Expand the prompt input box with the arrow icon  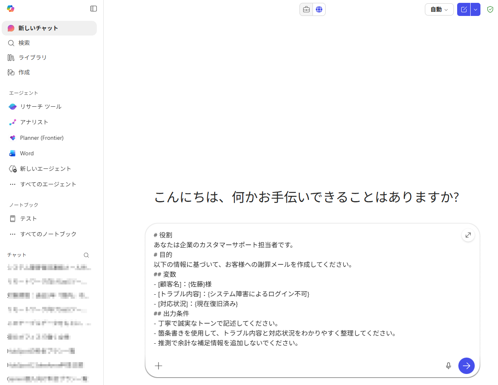pos(468,235)
